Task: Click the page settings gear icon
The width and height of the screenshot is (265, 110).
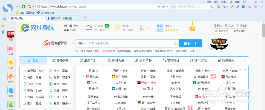Action: point(246,69)
